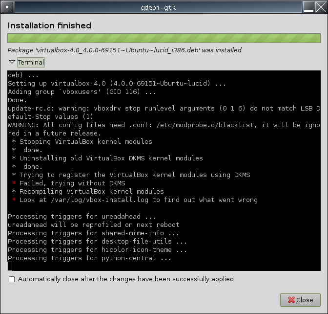328x314 pixels.
Task: Click the red asterisk beside 'Failed, trying without DKMS'
Action: point(14,183)
